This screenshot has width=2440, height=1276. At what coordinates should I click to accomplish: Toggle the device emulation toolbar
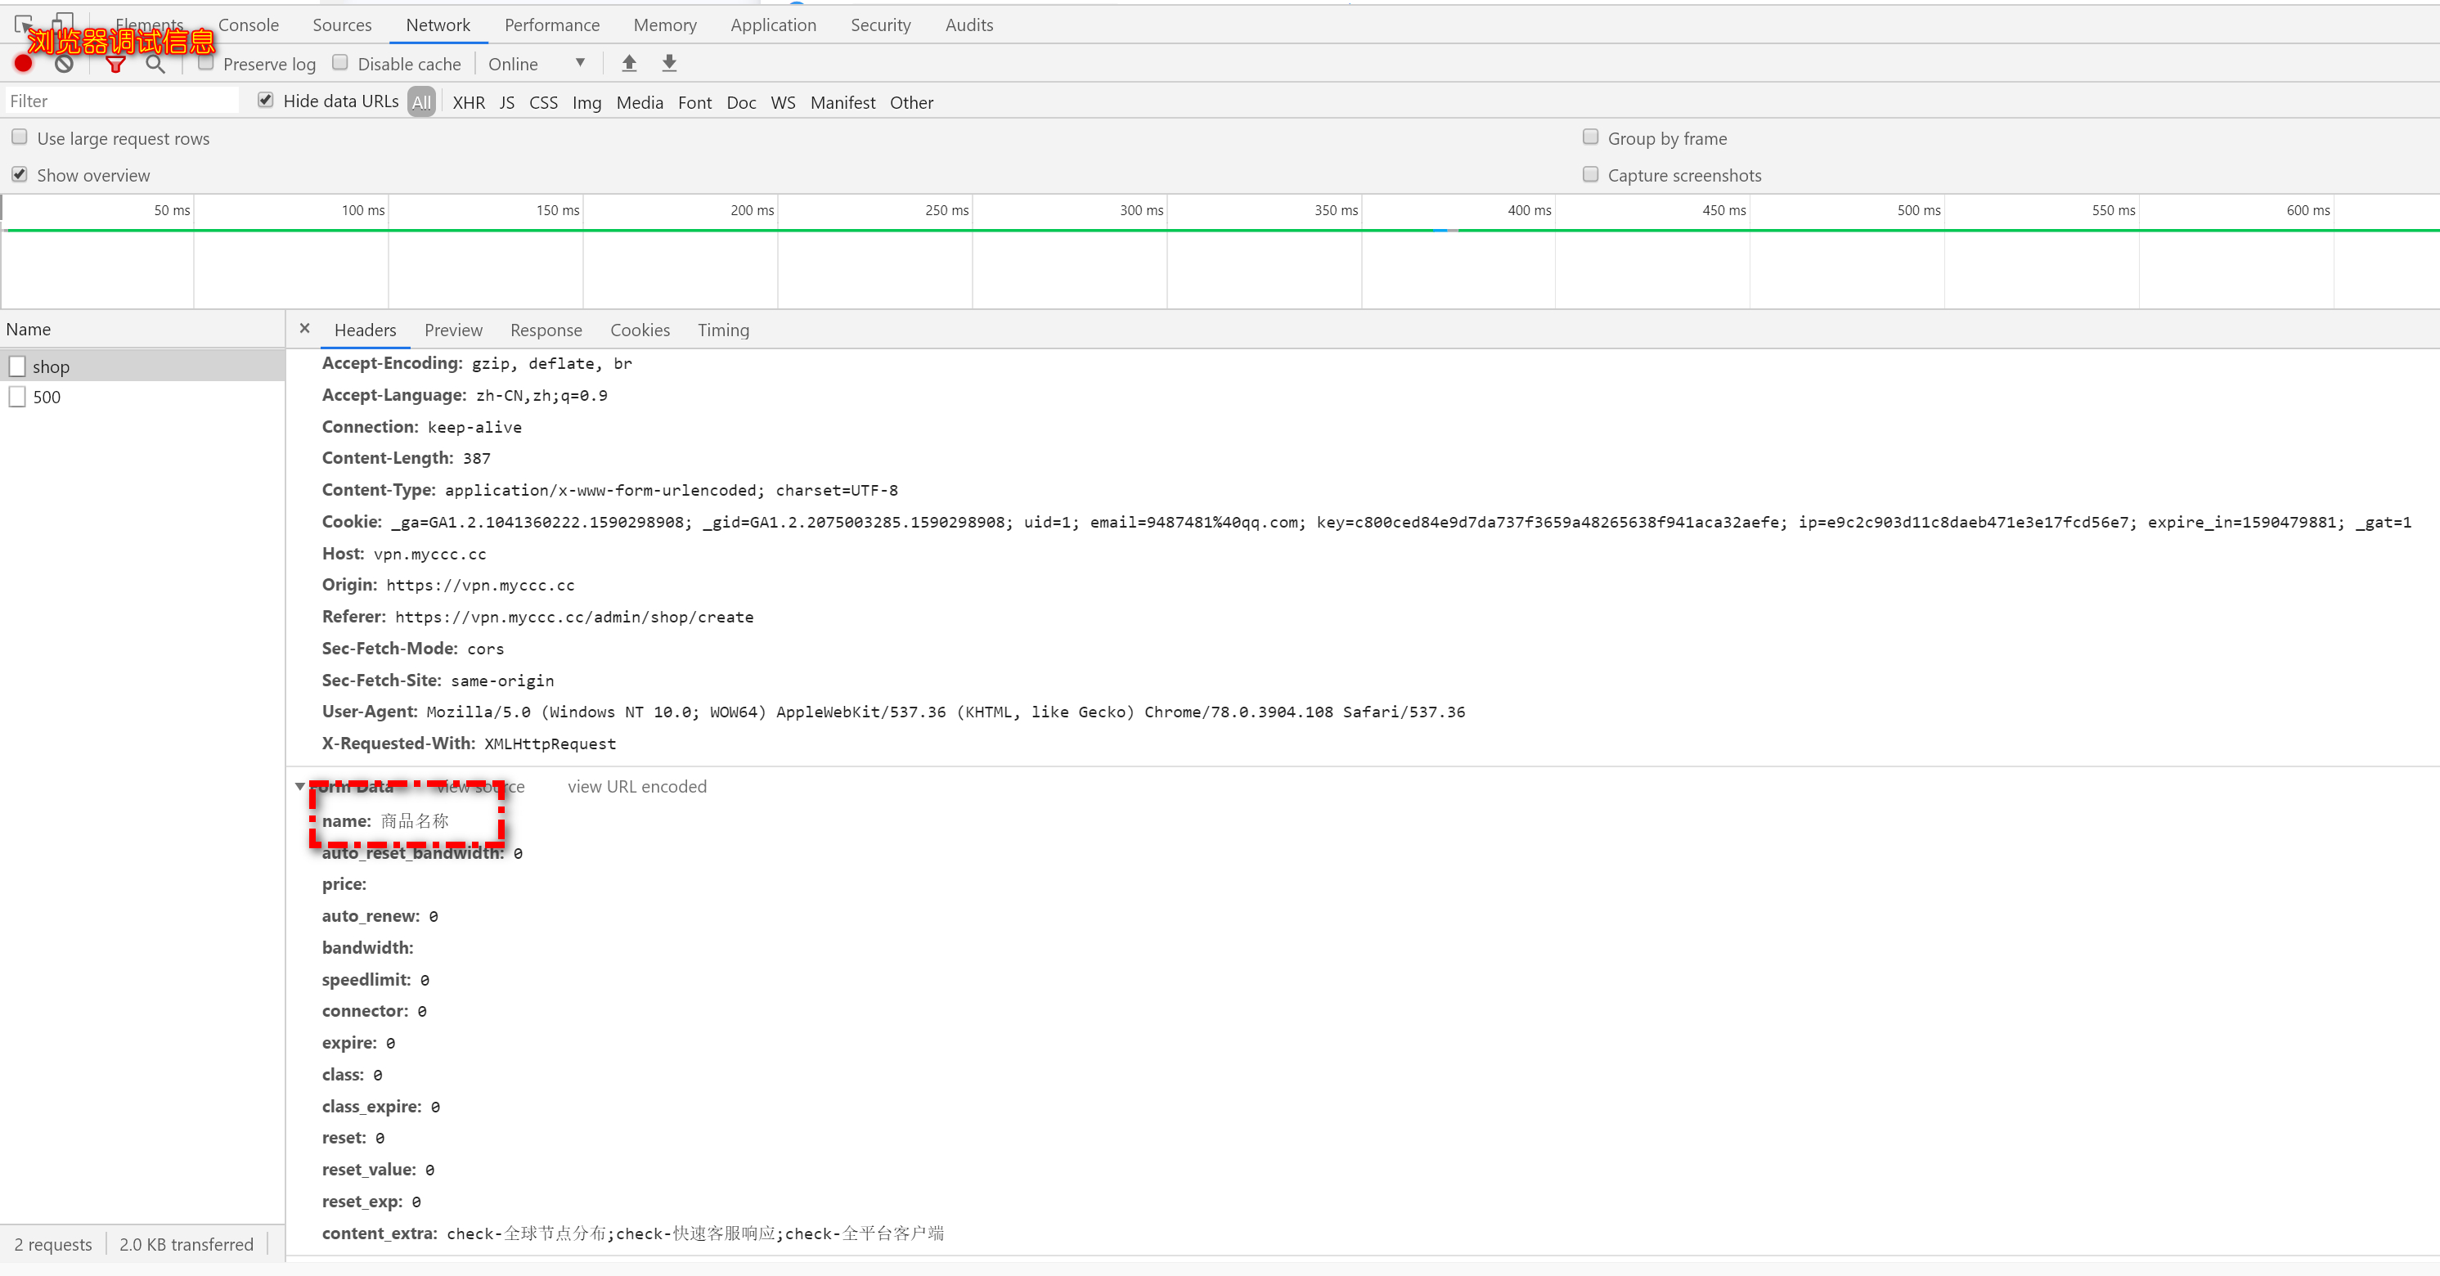point(64,23)
